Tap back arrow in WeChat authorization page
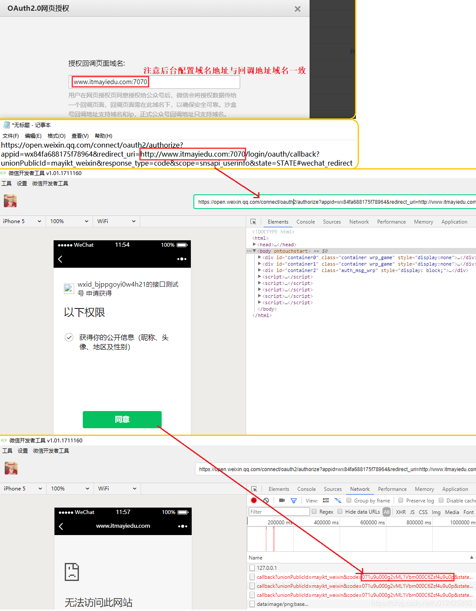 60,259
